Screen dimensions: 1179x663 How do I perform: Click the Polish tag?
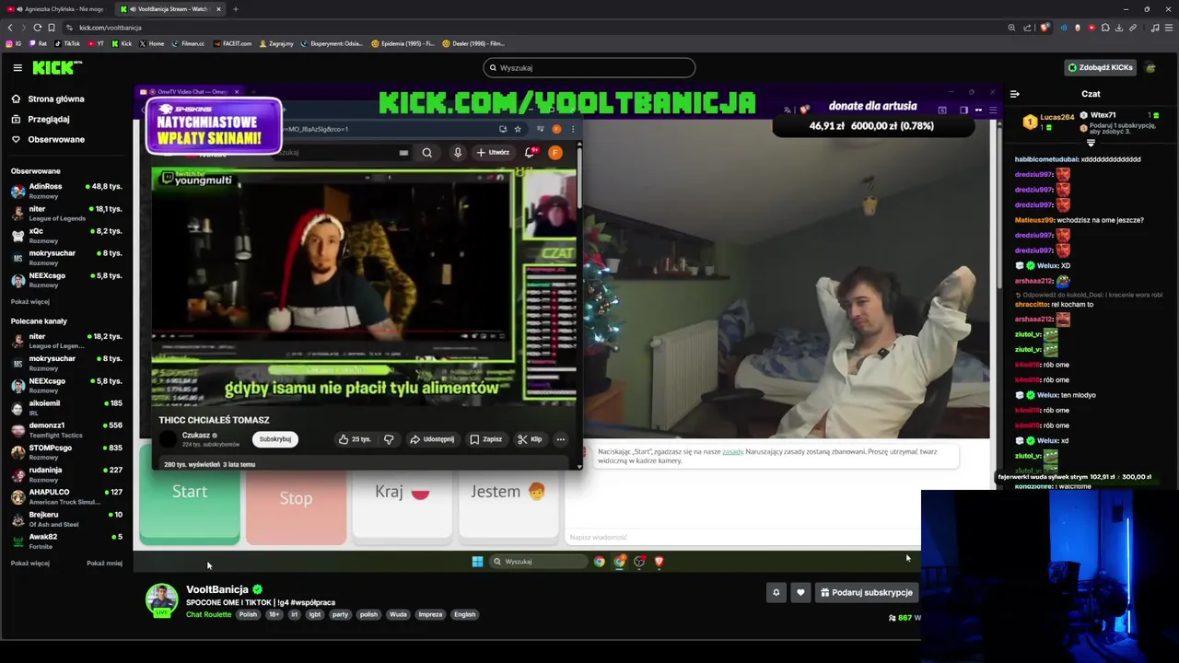[x=248, y=614]
